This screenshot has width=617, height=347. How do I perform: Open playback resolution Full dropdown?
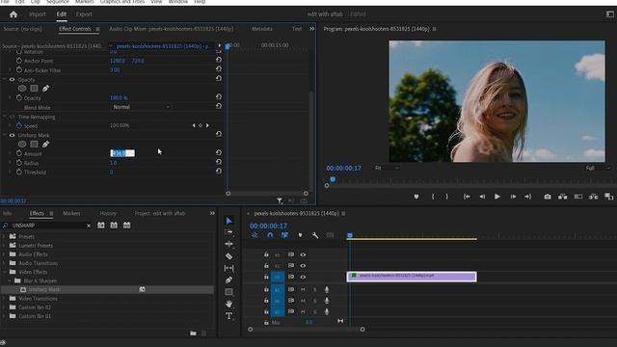(597, 168)
